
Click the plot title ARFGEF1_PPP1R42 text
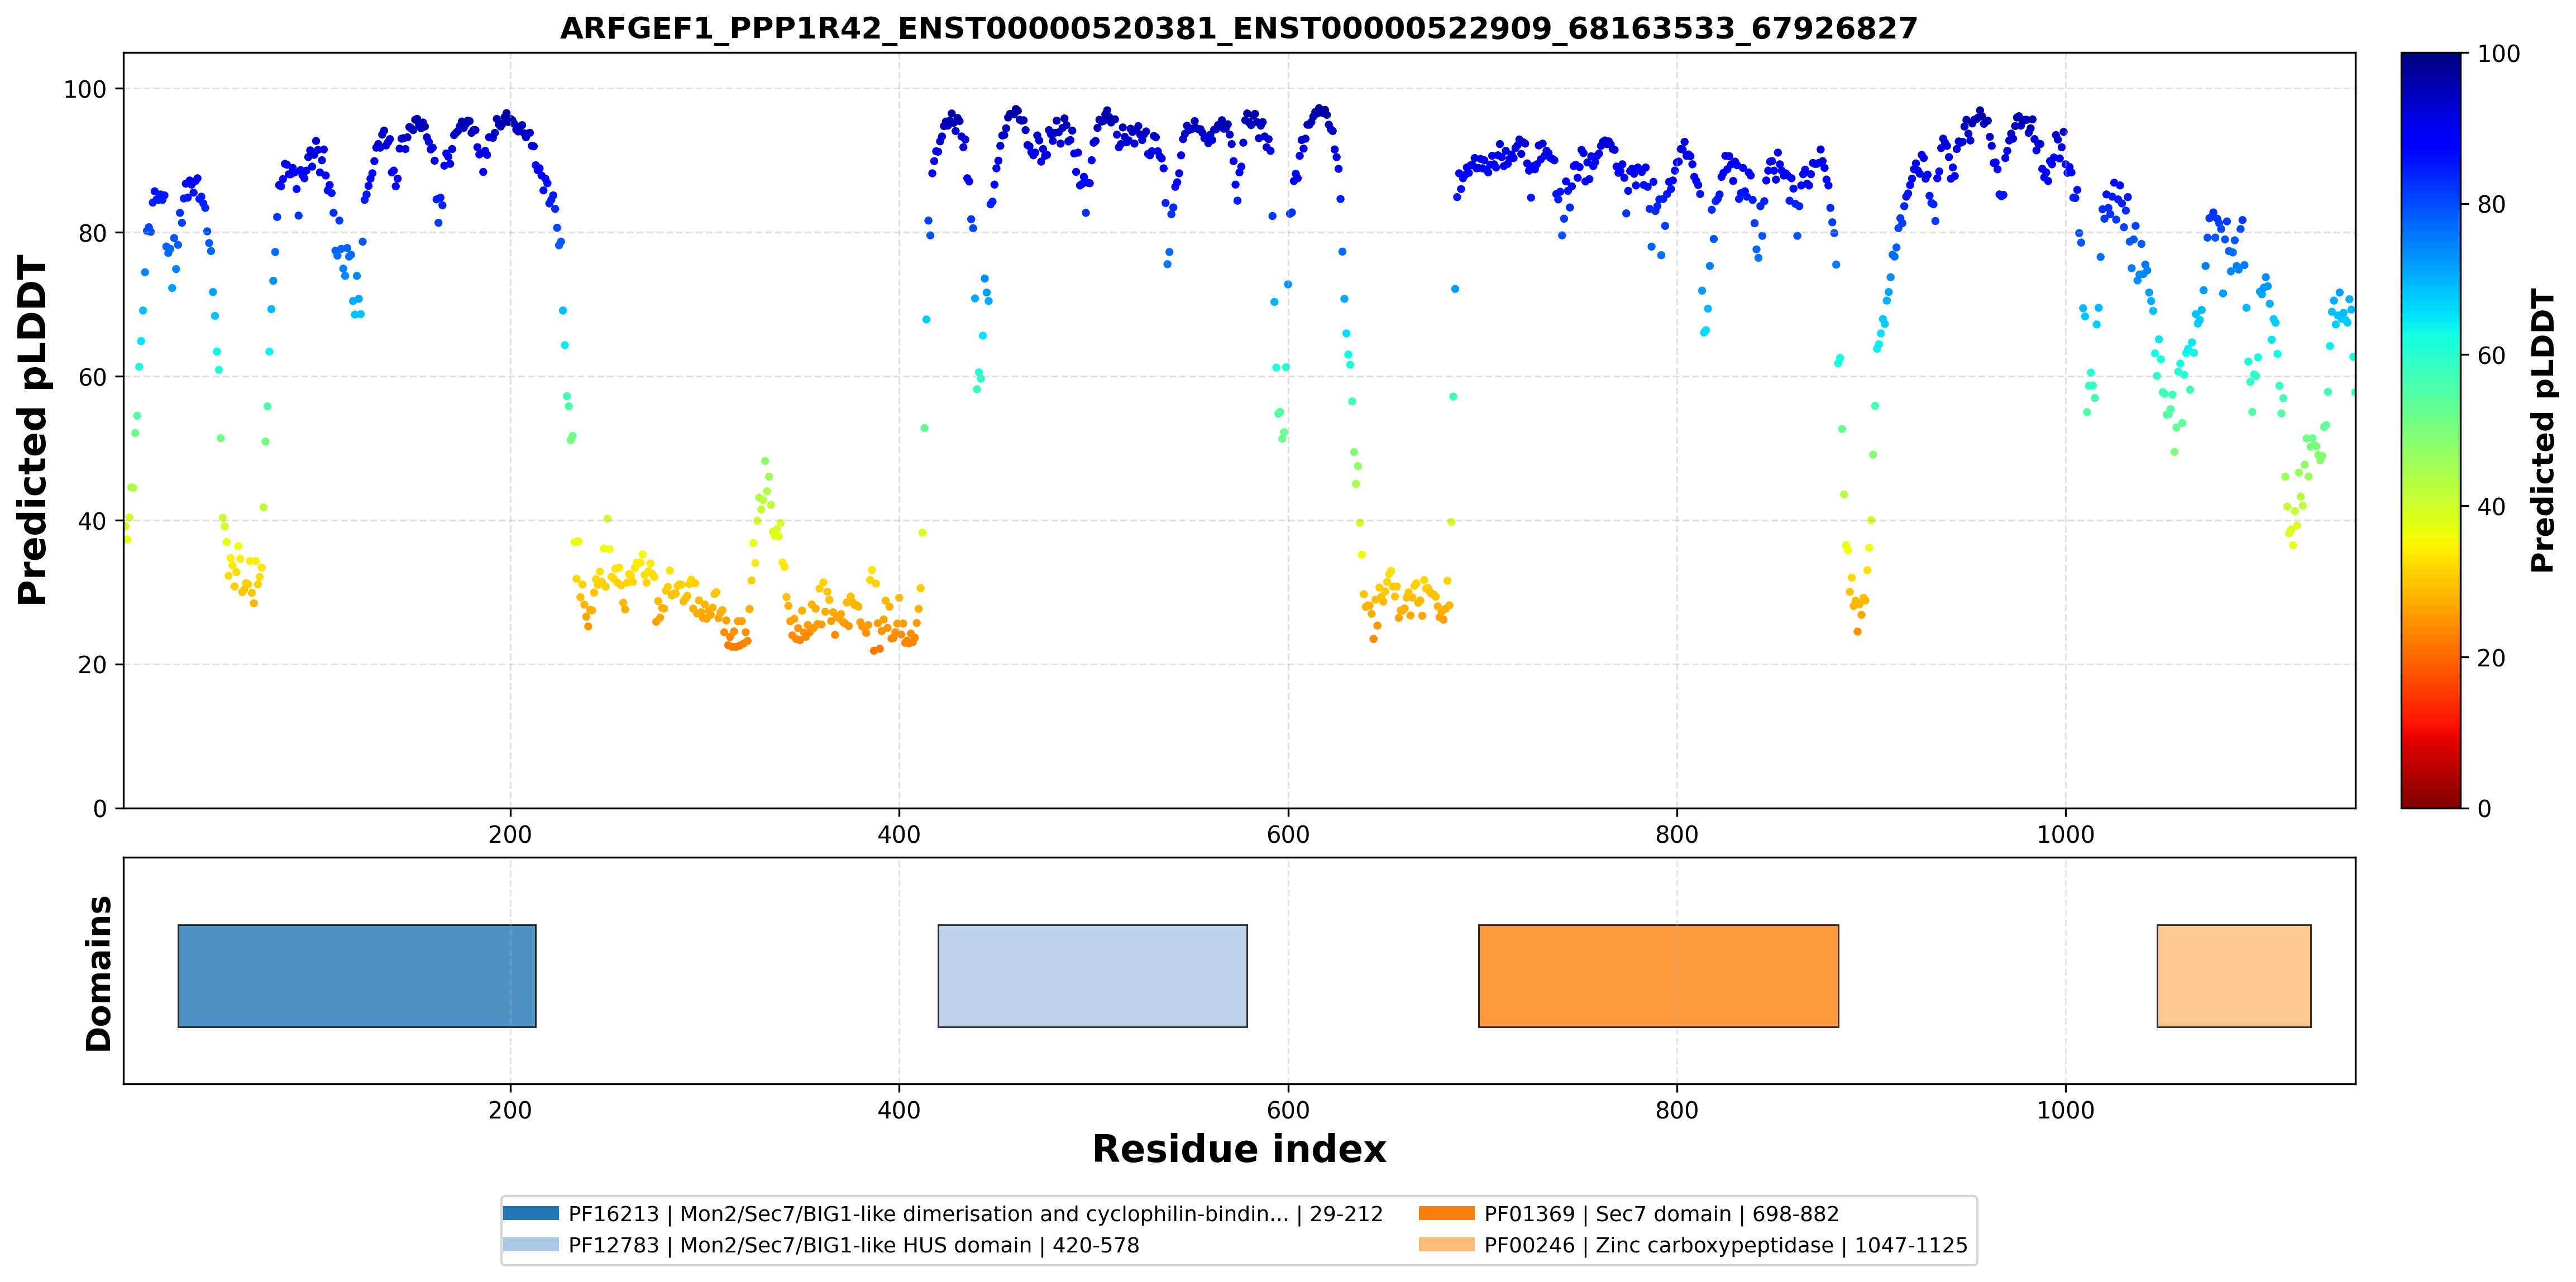coord(1239,28)
